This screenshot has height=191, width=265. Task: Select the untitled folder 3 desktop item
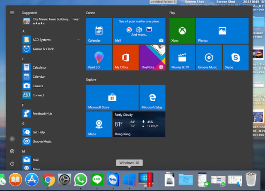click(163, 2)
